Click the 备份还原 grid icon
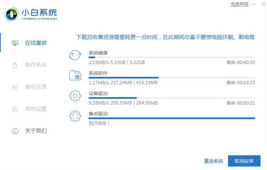Image resolution: width=267 pixels, height=170 pixels. click(x=15, y=87)
